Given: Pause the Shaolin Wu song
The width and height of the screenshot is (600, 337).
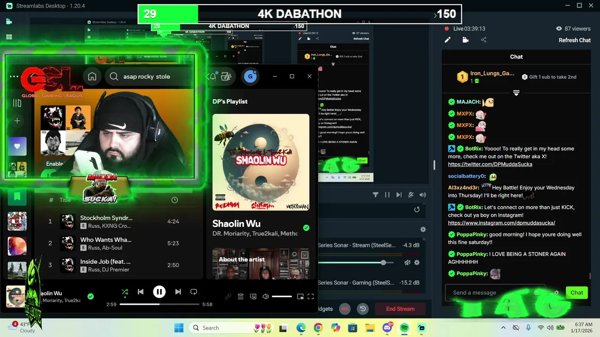Looking at the screenshot, I should (159, 292).
